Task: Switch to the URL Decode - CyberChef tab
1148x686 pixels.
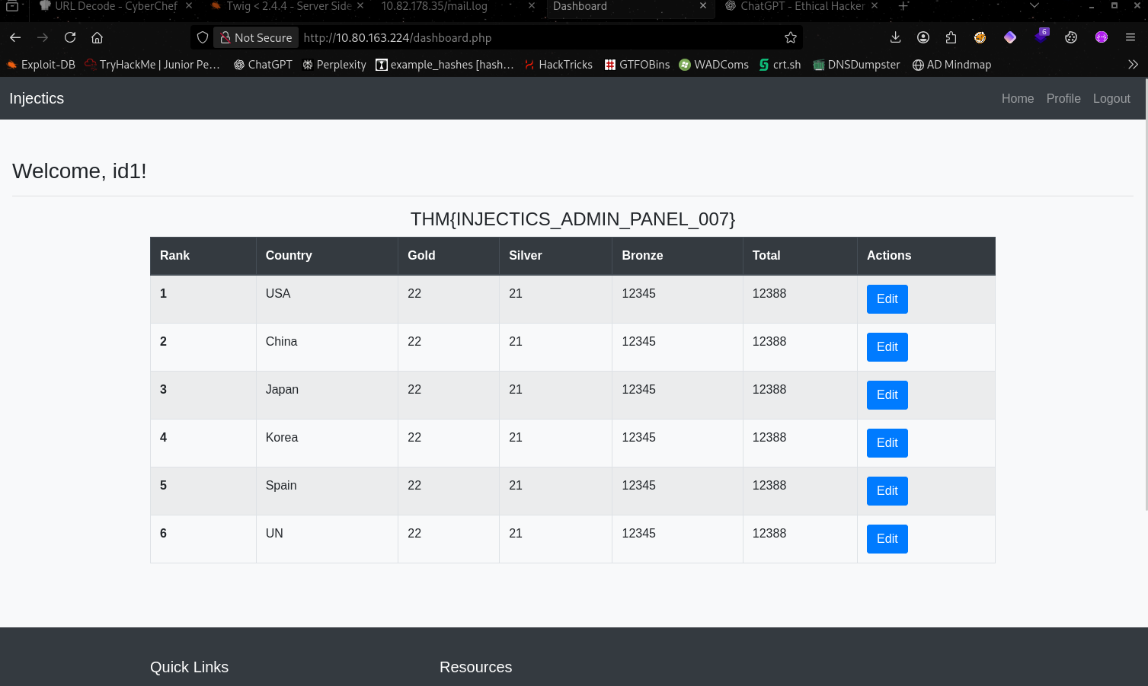Action: tap(116, 6)
